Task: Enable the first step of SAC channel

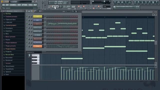Action: (x=47, y=20)
